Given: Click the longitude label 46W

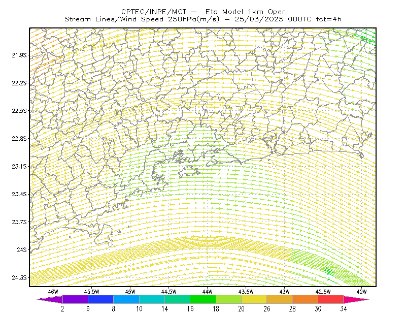Looking at the screenshot, I should pos(53,292).
